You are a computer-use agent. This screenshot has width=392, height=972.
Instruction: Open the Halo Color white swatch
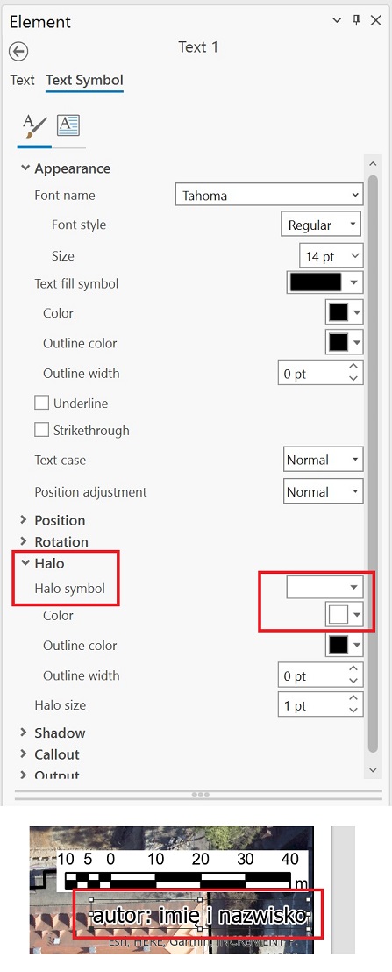pyautogui.click(x=345, y=615)
